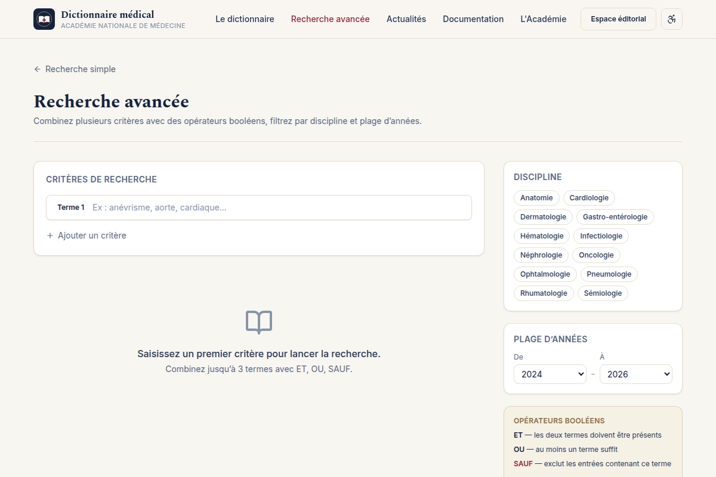
Task: Add a criterion with Ajouter un critère
Action: 87,236
